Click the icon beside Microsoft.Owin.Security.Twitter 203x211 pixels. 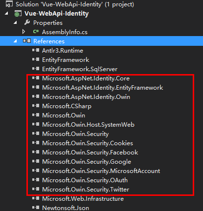36,189
